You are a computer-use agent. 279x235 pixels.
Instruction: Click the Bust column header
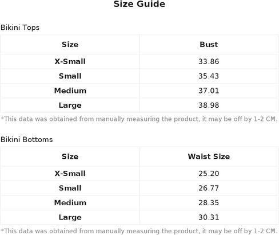tap(209, 44)
